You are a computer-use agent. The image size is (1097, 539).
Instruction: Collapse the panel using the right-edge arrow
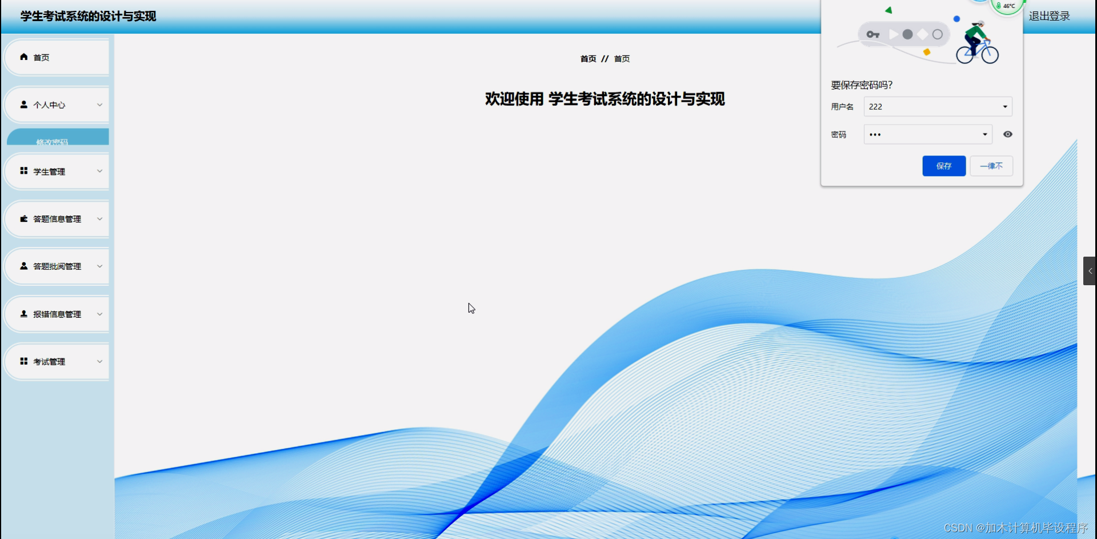point(1090,270)
